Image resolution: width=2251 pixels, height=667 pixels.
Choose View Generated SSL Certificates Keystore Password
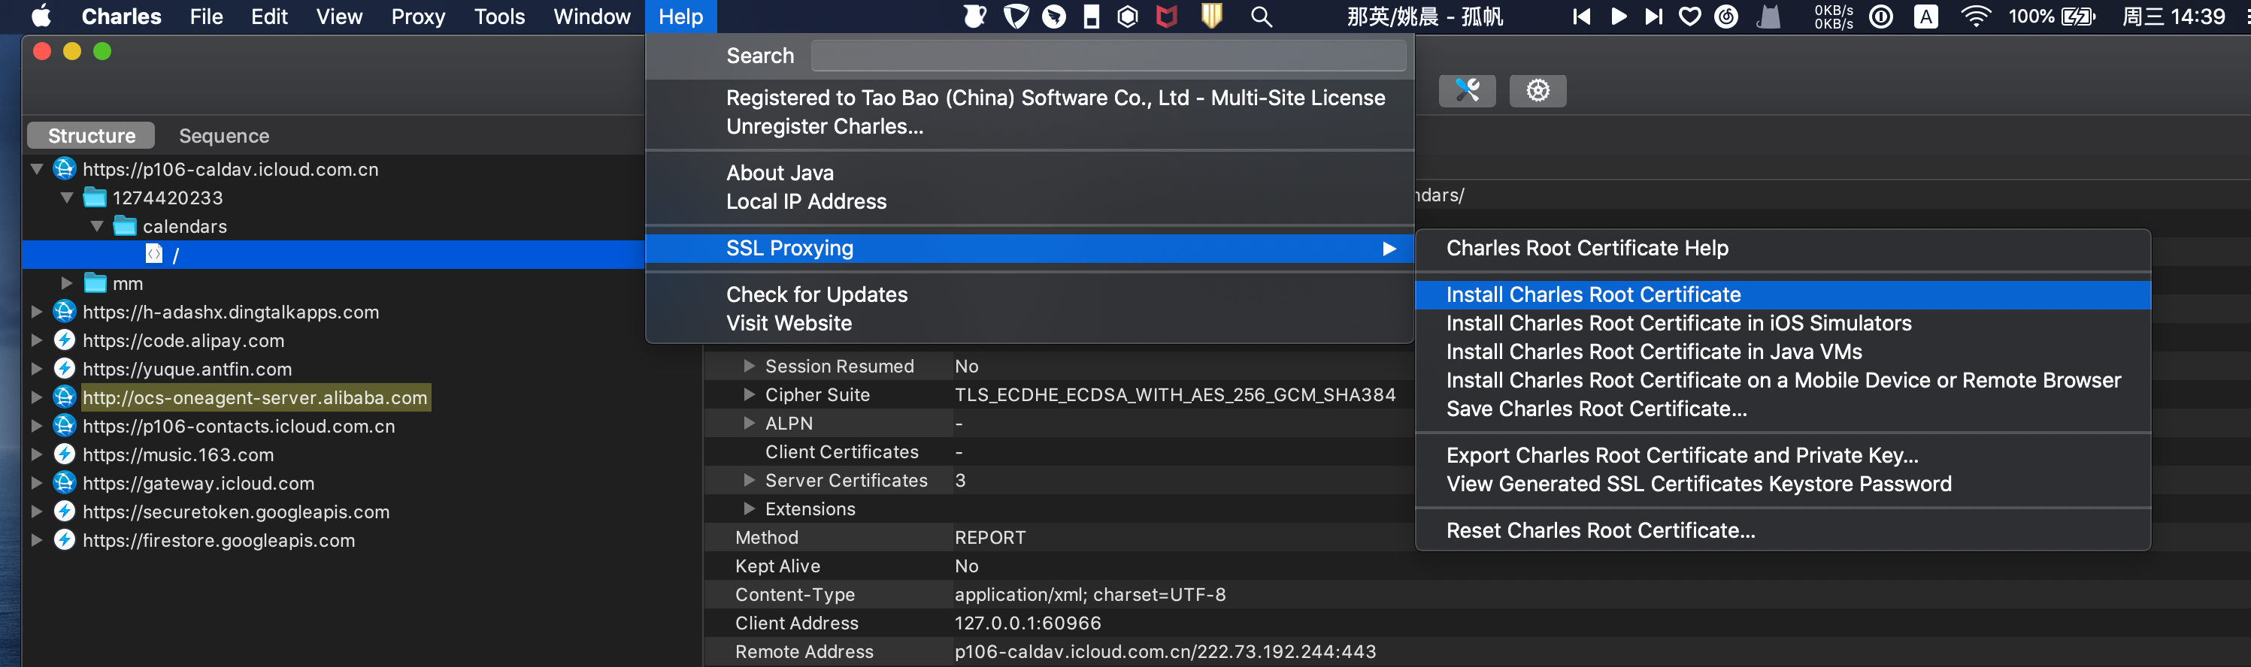(1783, 484)
